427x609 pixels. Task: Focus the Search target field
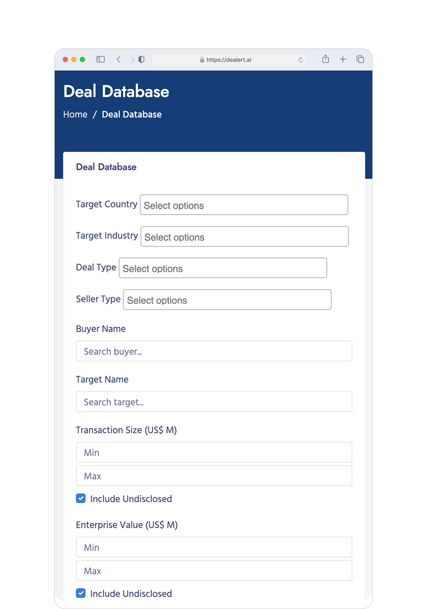pos(214,402)
